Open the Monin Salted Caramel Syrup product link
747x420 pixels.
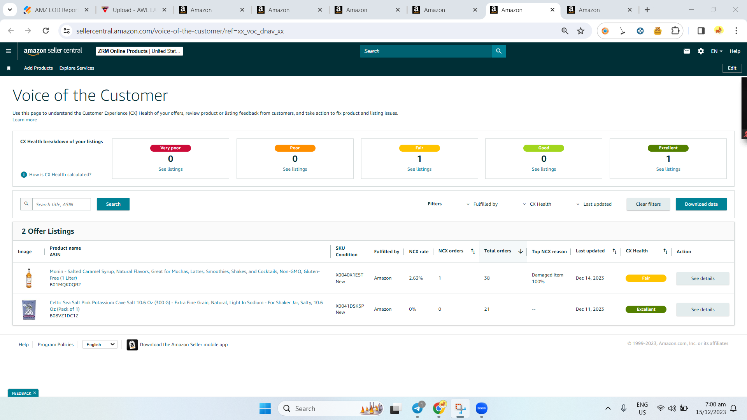click(185, 275)
